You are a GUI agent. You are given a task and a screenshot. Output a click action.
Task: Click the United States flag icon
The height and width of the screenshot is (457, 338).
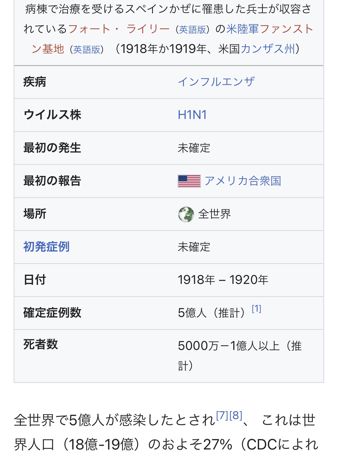click(189, 181)
